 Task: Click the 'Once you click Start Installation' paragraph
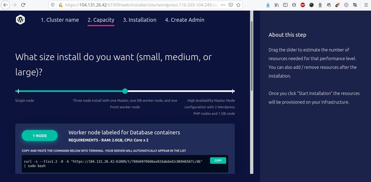[x=314, y=98]
